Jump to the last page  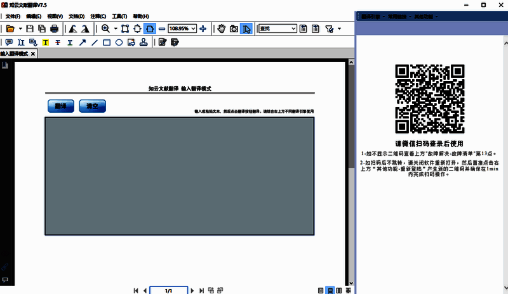pyautogui.click(x=201, y=290)
